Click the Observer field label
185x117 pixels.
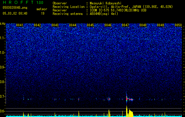[60, 3]
